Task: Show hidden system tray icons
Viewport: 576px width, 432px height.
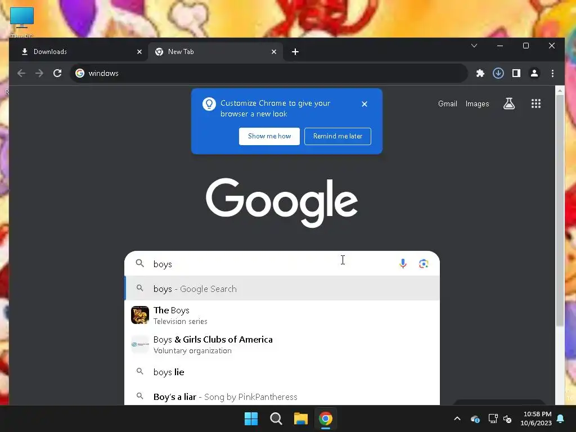Action: coord(457,418)
